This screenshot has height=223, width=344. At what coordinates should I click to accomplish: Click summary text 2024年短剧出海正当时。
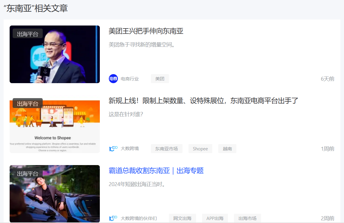click(137, 184)
